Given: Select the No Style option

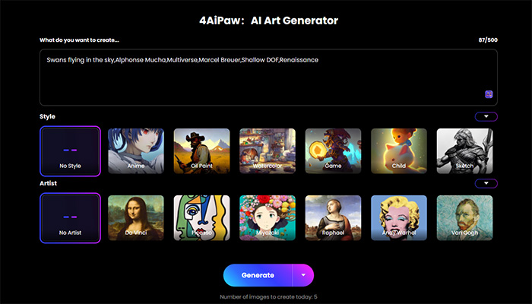Looking at the screenshot, I should point(70,151).
